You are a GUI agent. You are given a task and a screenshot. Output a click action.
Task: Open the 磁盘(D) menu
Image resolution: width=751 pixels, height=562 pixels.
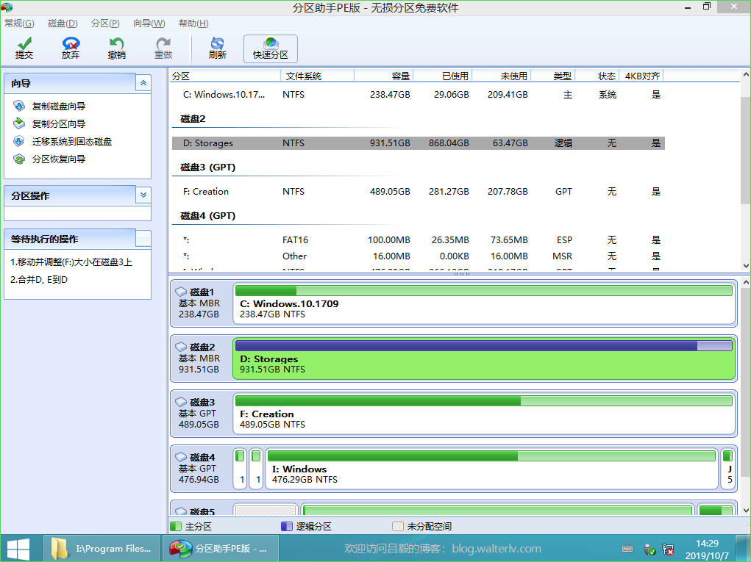tap(63, 24)
